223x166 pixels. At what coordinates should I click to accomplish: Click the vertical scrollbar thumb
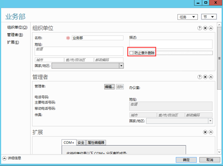pos(219,58)
